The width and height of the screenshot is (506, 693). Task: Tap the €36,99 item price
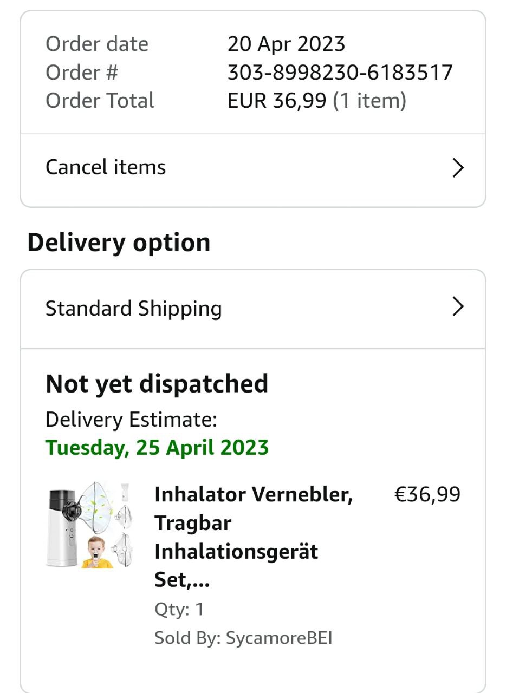click(x=427, y=494)
